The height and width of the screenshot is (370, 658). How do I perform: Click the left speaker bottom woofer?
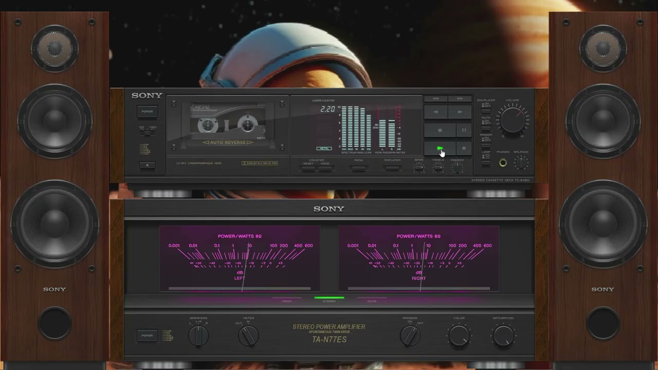pyautogui.click(x=54, y=224)
